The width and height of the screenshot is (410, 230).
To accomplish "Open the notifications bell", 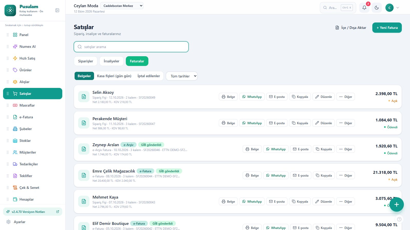I will 364,8.
